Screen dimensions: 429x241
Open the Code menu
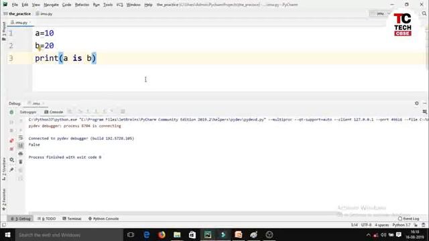point(66,5)
